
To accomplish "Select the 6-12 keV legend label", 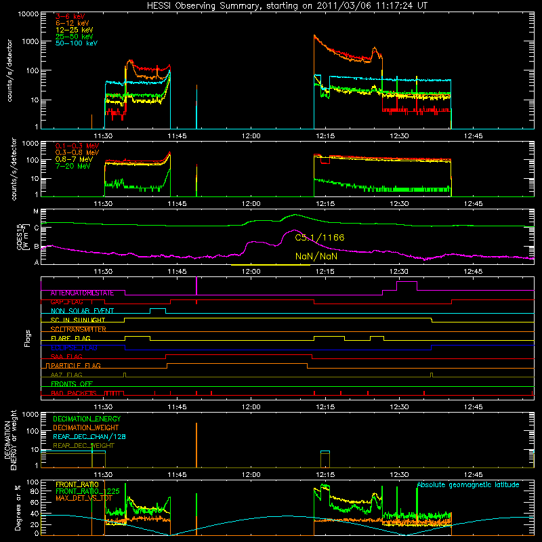I will pos(72,23).
